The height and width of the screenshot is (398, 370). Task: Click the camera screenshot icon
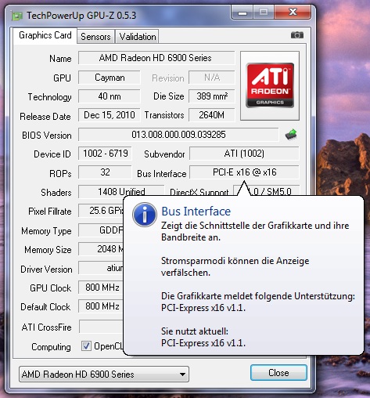pos(297,35)
